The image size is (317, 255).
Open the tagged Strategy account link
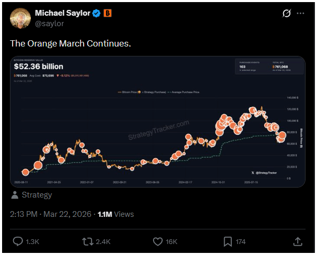37,195
